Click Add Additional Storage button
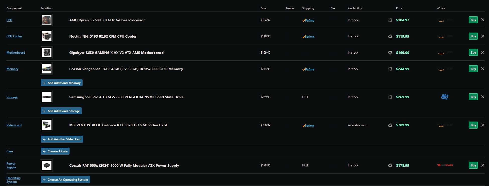Image resolution: width=489 pixels, height=186 pixels. point(61,111)
